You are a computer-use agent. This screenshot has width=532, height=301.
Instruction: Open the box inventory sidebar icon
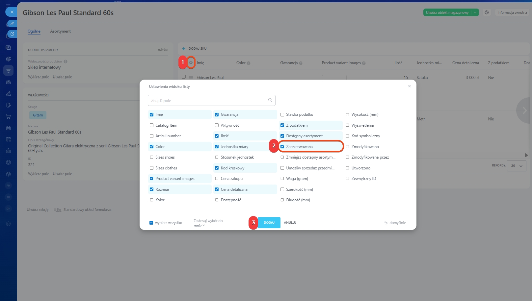9,174
